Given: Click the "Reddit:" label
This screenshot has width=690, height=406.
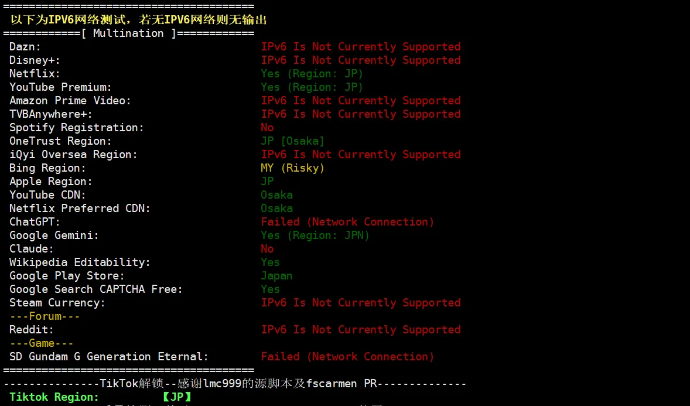Looking at the screenshot, I should (x=32, y=330).
